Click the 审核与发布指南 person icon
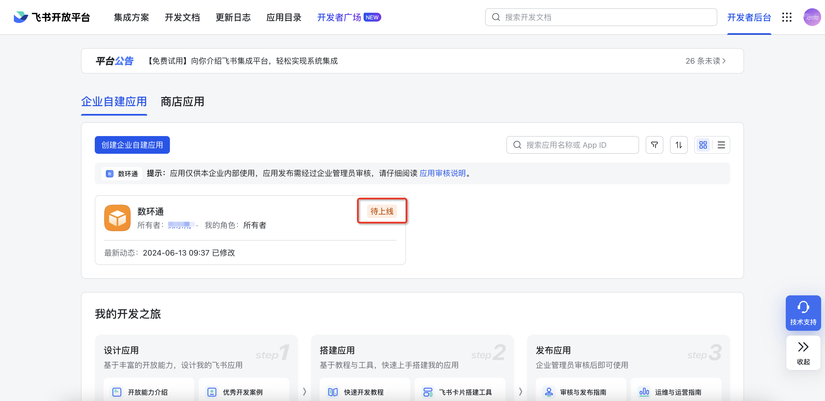The width and height of the screenshot is (825, 401). (x=549, y=392)
